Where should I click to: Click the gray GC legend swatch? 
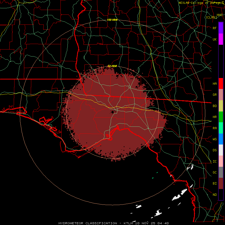coord(221,172)
